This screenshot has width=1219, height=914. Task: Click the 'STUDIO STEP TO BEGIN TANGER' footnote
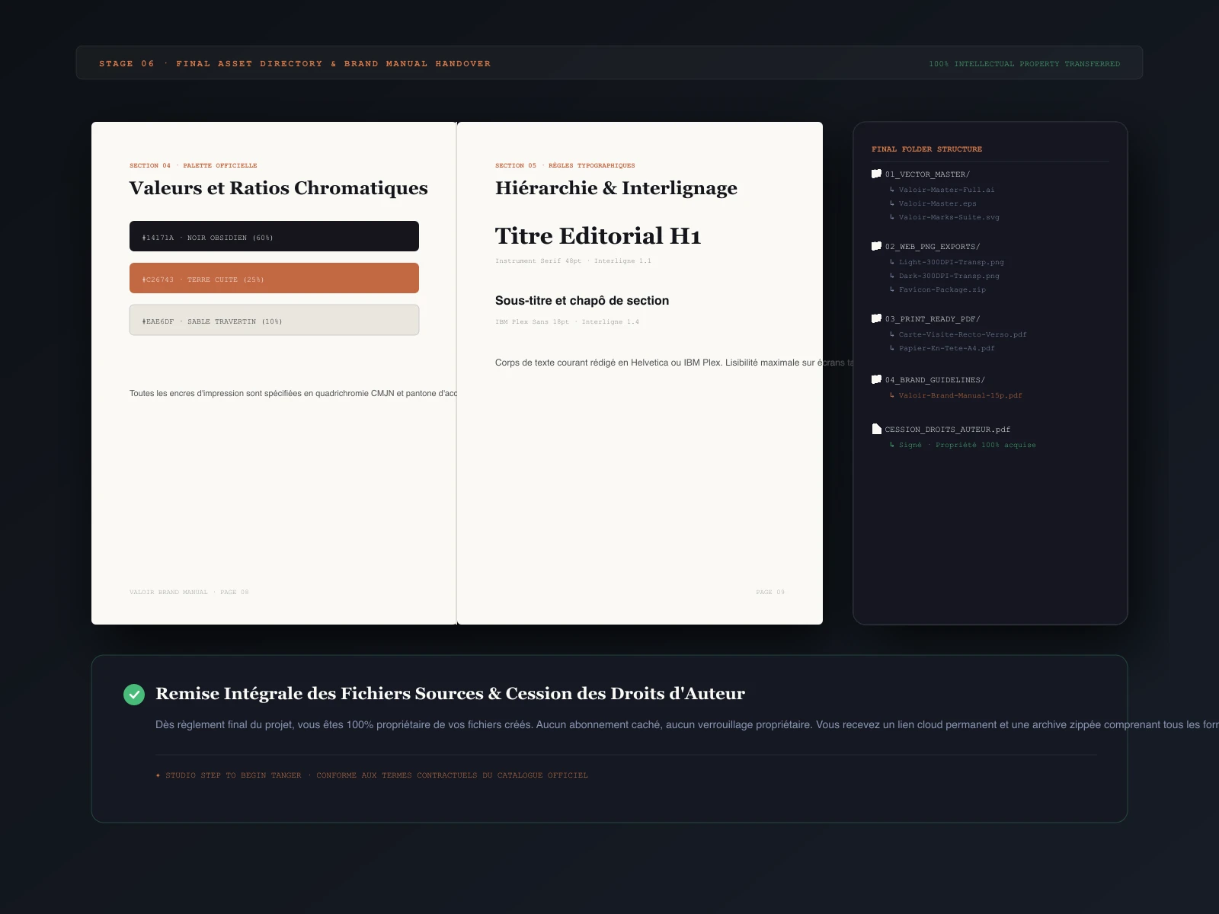click(372, 775)
